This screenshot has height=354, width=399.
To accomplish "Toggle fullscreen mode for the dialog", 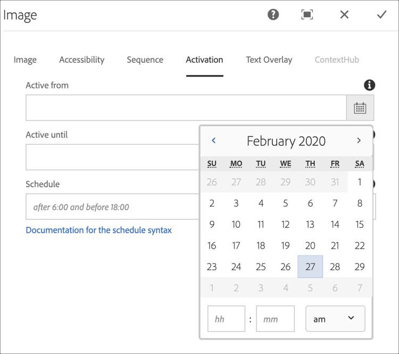I will tap(307, 14).
